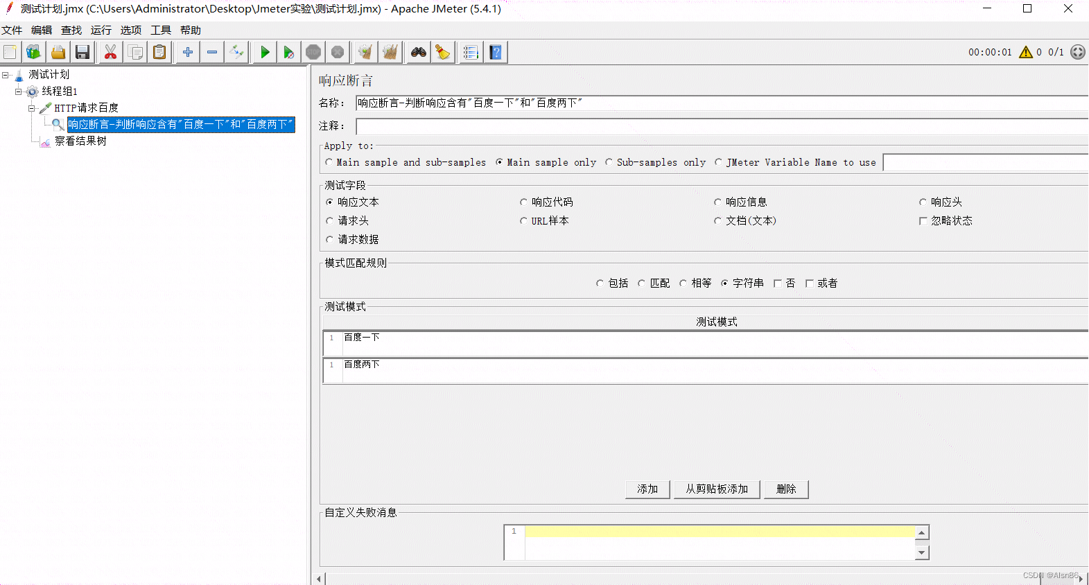Click the 线程组1 gear icon in tree
This screenshot has width=1089, height=585.
click(33, 91)
